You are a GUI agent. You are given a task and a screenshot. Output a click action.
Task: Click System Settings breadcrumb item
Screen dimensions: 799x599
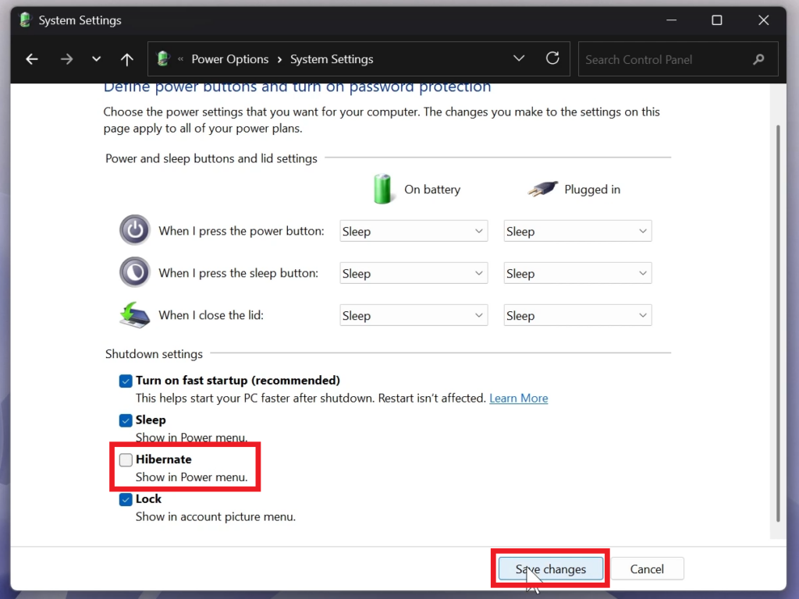pos(332,59)
